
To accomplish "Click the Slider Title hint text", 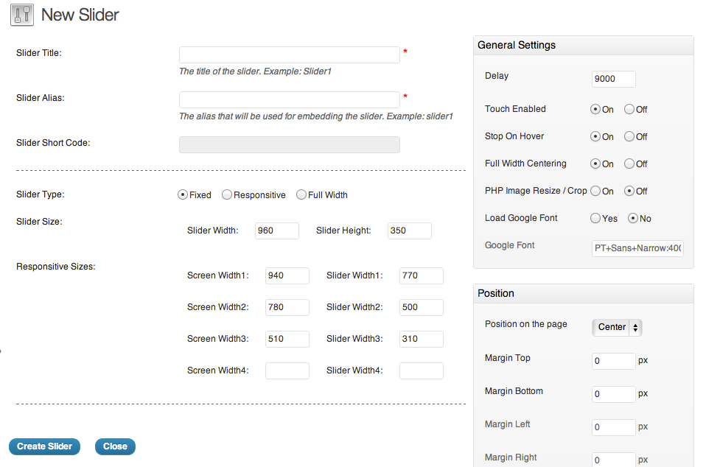I will [x=255, y=71].
